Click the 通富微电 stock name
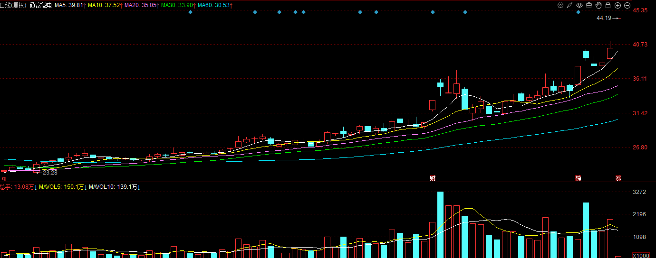Viewport: 656px width, 258px height. click(41, 5)
